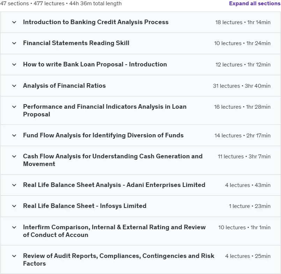The height and width of the screenshot is (274, 281).
Task: Expand Adani Enterprises Limited section chevron
Action: pos(14,185)
